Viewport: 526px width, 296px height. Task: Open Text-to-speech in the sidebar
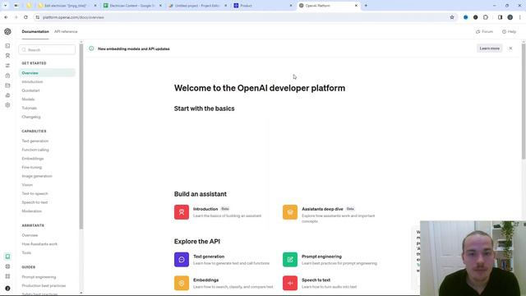point(35,194)
